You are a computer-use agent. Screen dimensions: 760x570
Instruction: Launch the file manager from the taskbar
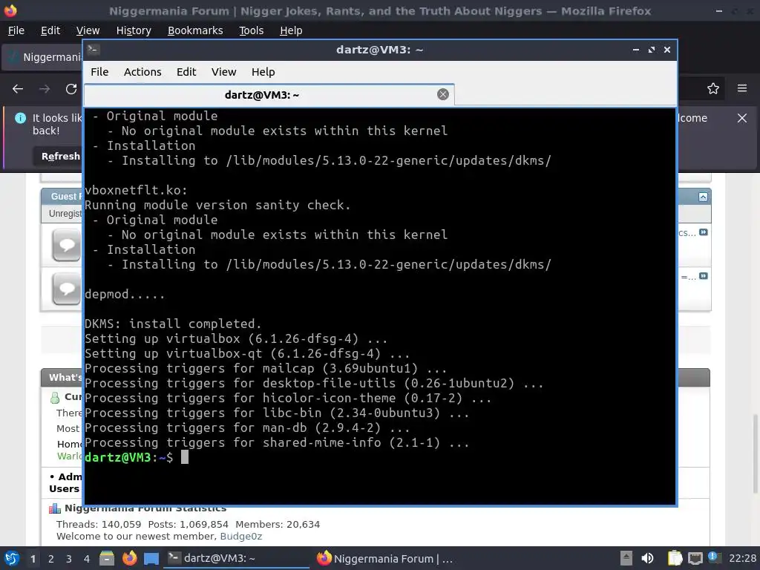coord(107,558)
